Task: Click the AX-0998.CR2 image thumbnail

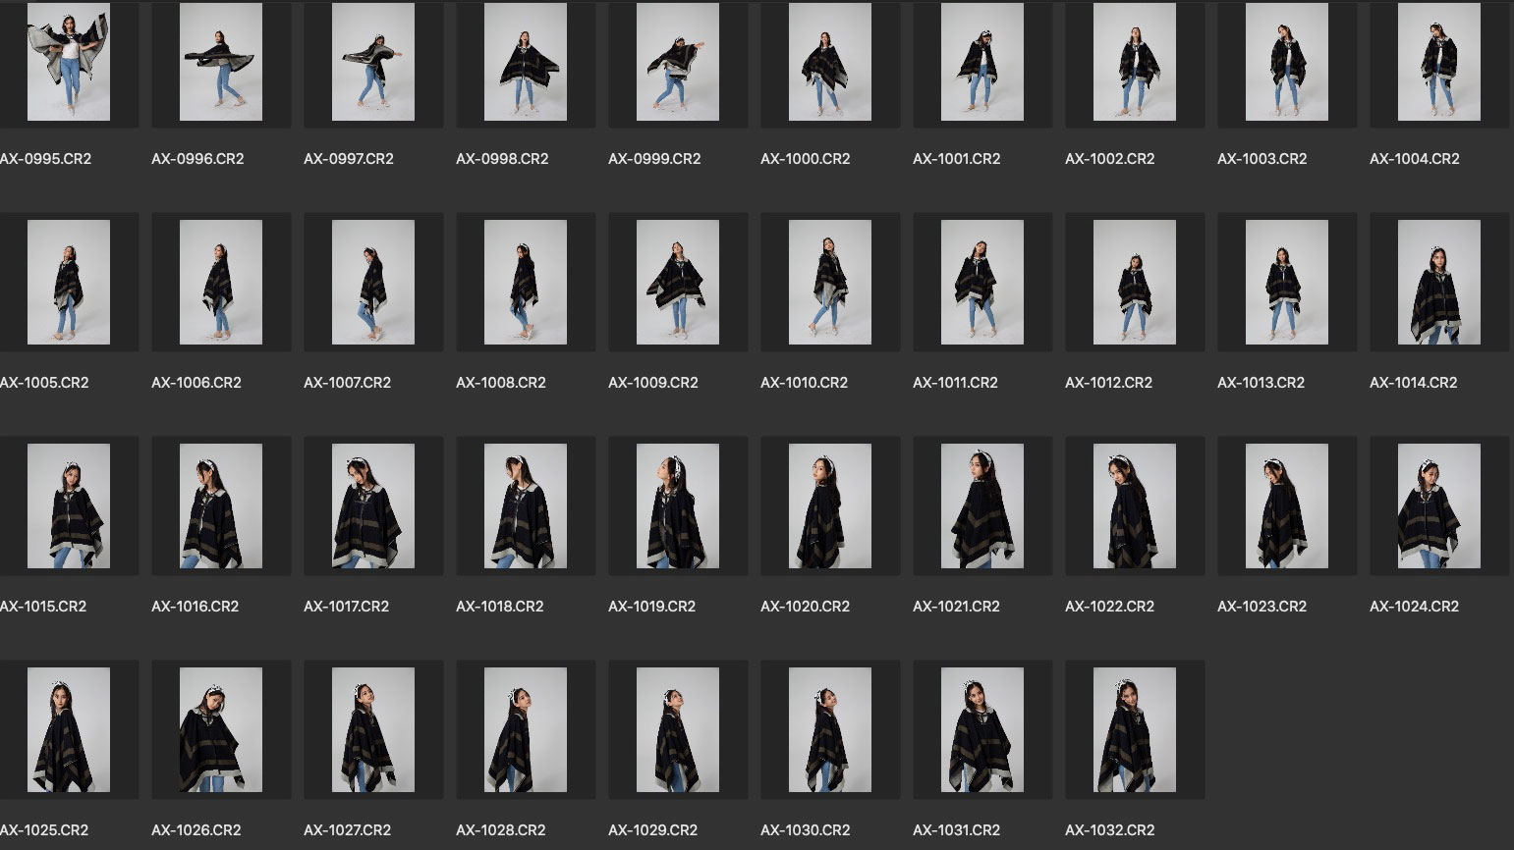Action: pos(525,62)
